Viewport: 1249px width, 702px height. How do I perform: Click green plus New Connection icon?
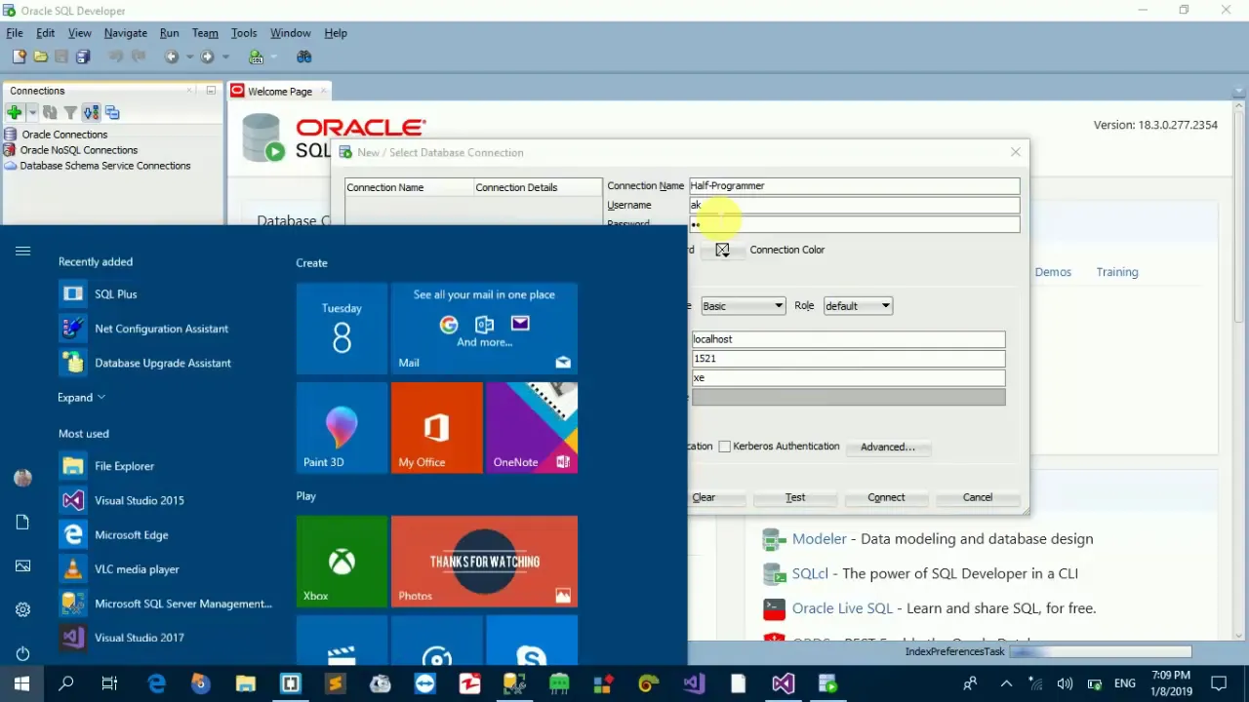point(14,113)
